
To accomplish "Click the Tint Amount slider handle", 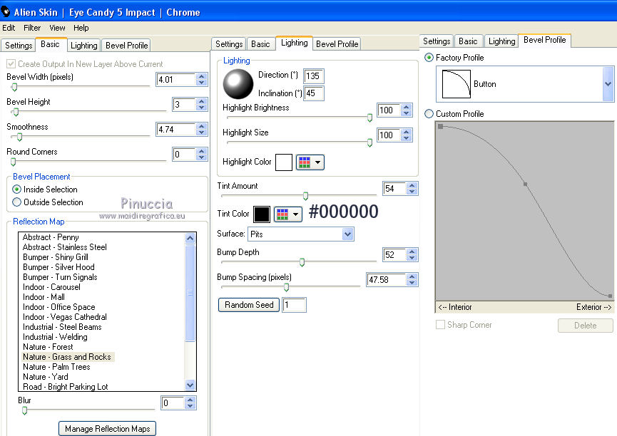I will pos(305,195).
